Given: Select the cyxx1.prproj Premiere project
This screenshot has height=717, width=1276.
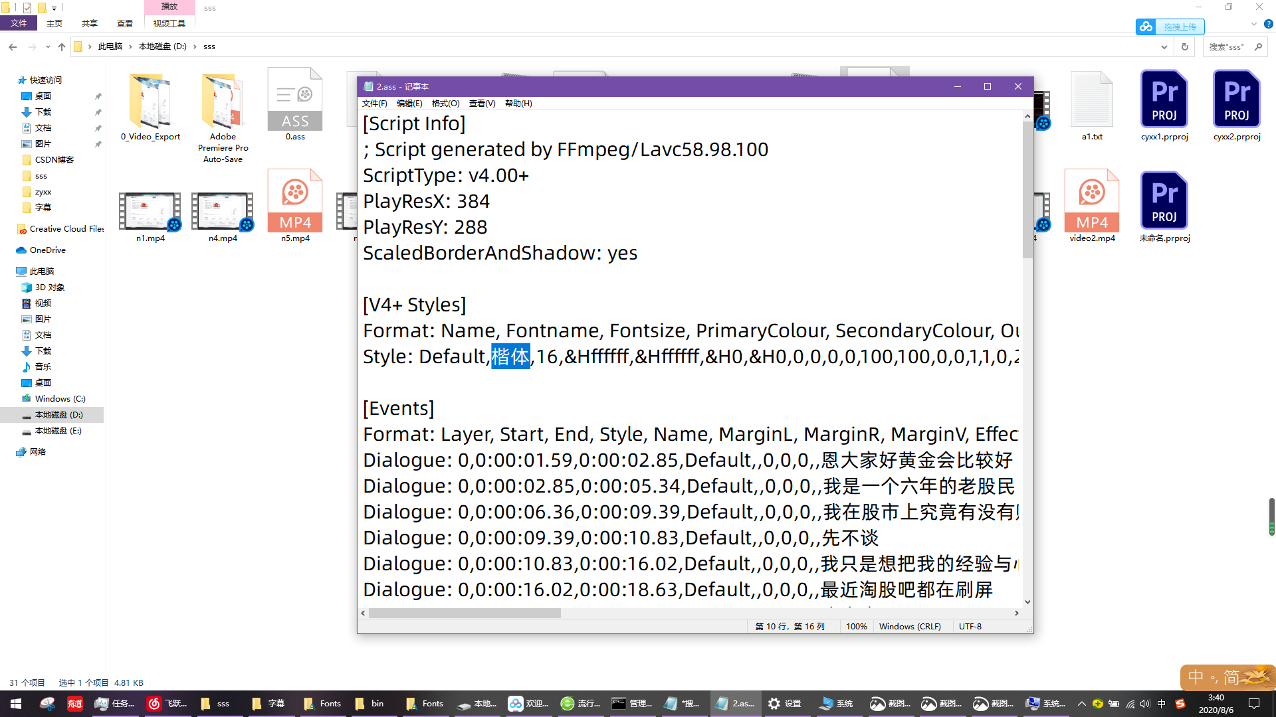Looking at the screenshot, I should tap(1164, 106).
